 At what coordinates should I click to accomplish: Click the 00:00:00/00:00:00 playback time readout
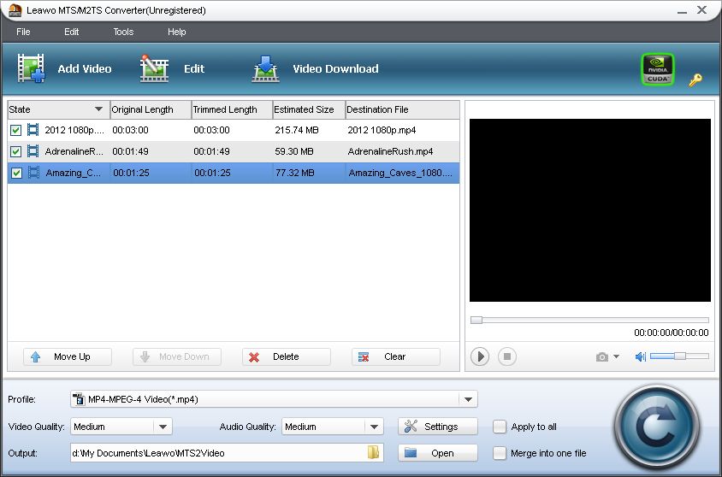(x=672, y=333)
